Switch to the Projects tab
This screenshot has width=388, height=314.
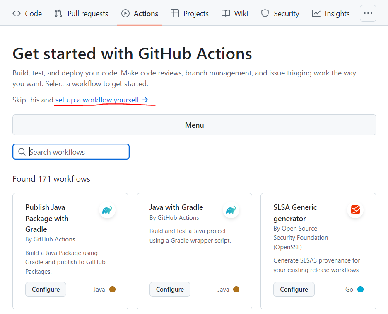[190, 13]
